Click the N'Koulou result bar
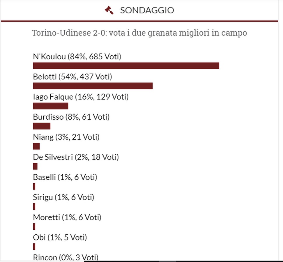This screenshot has width=283, height=262. pos(126,66)
